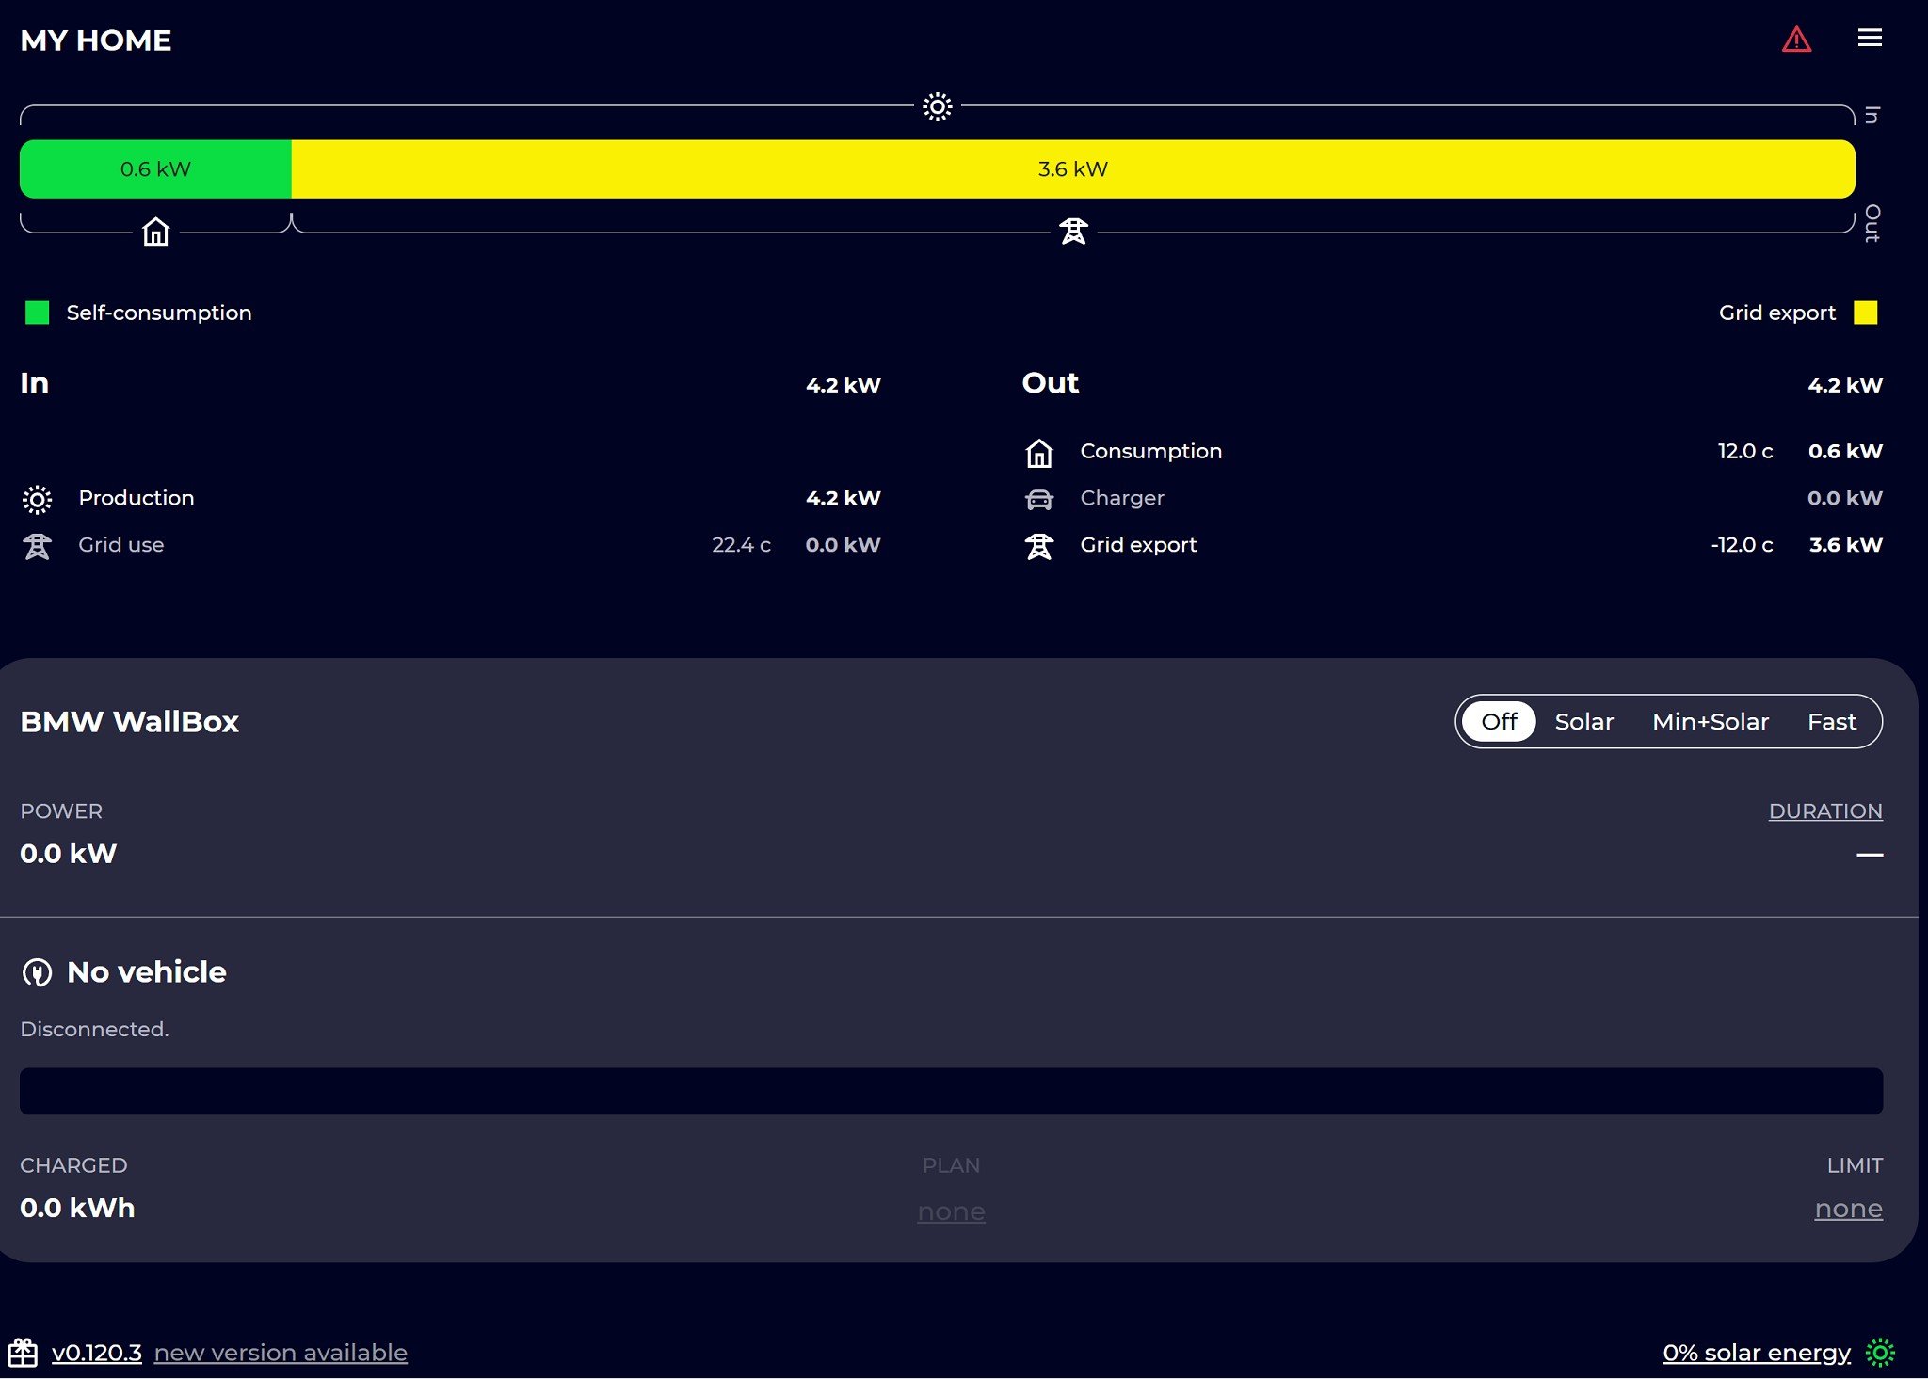
Task: Click the pylon icon below the yellow bar
Action: click(x=1073, y=232)
